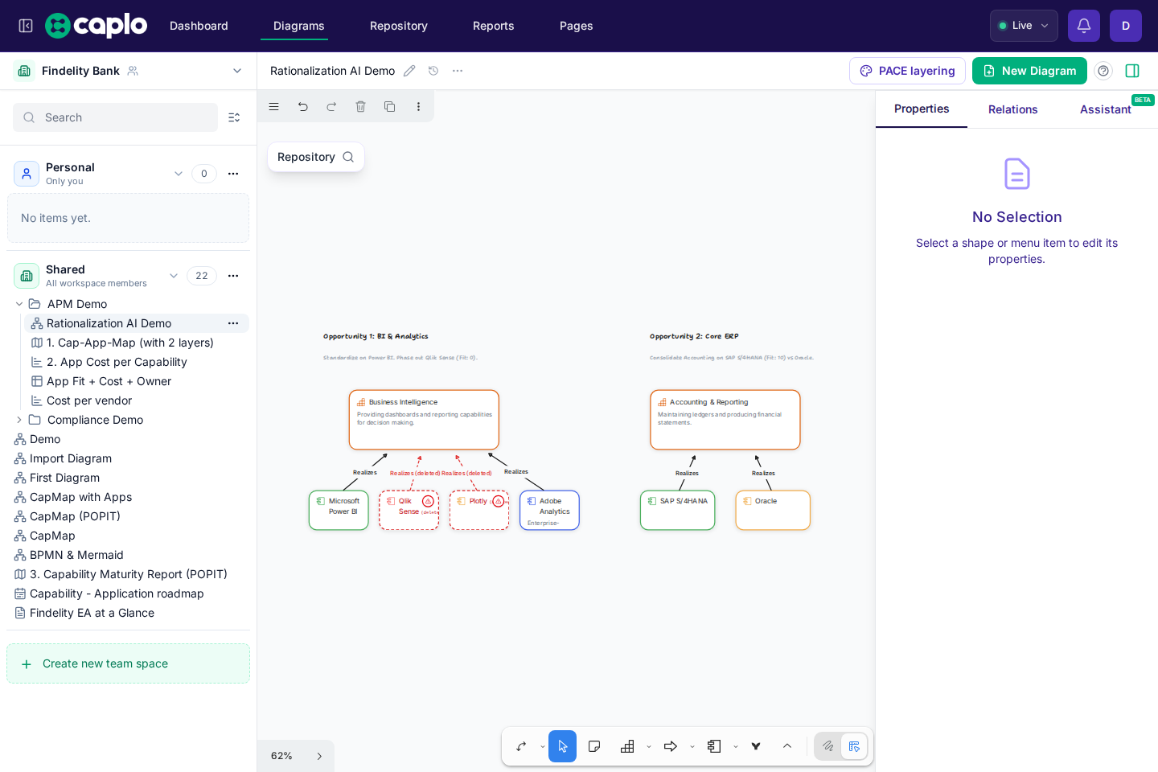Open the user avatar D menu
Image resolution: width=1158 pixels, height=772 pixels.
(x=1126, y=26)
